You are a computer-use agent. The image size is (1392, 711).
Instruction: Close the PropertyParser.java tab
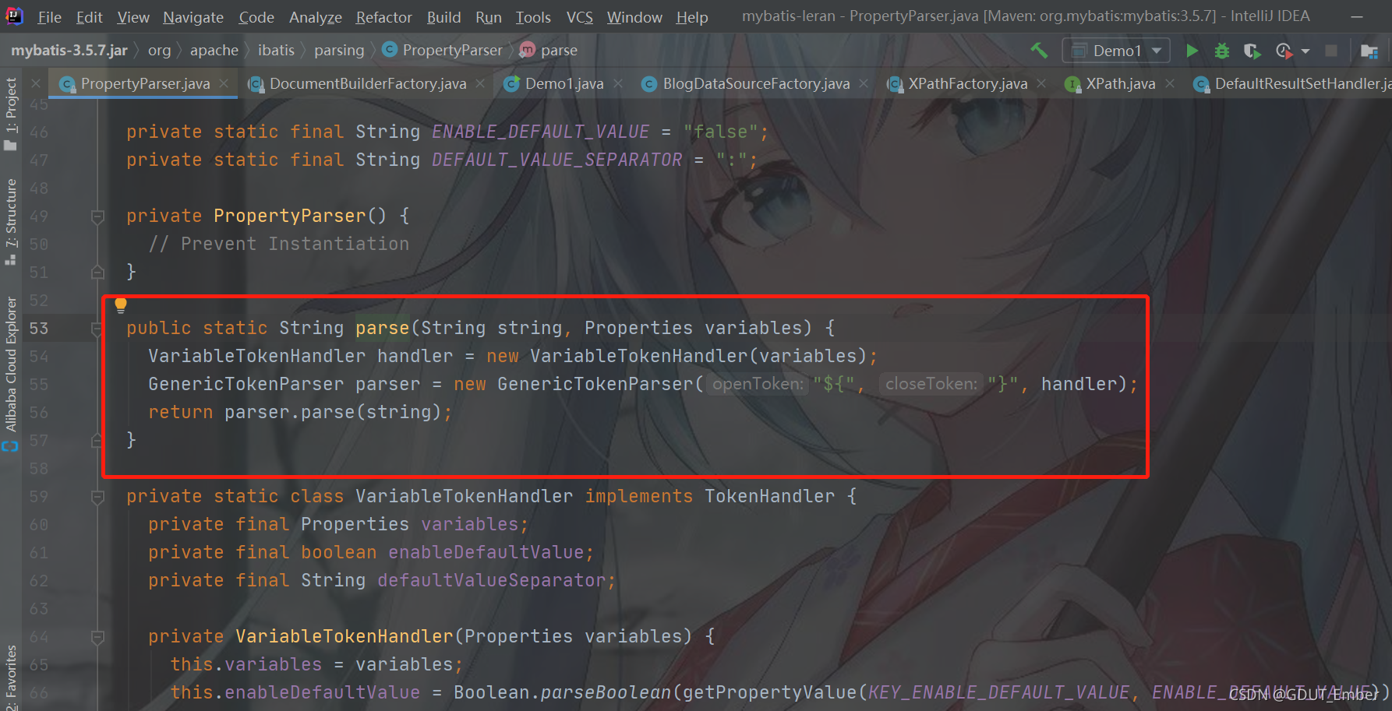point(224,83)
